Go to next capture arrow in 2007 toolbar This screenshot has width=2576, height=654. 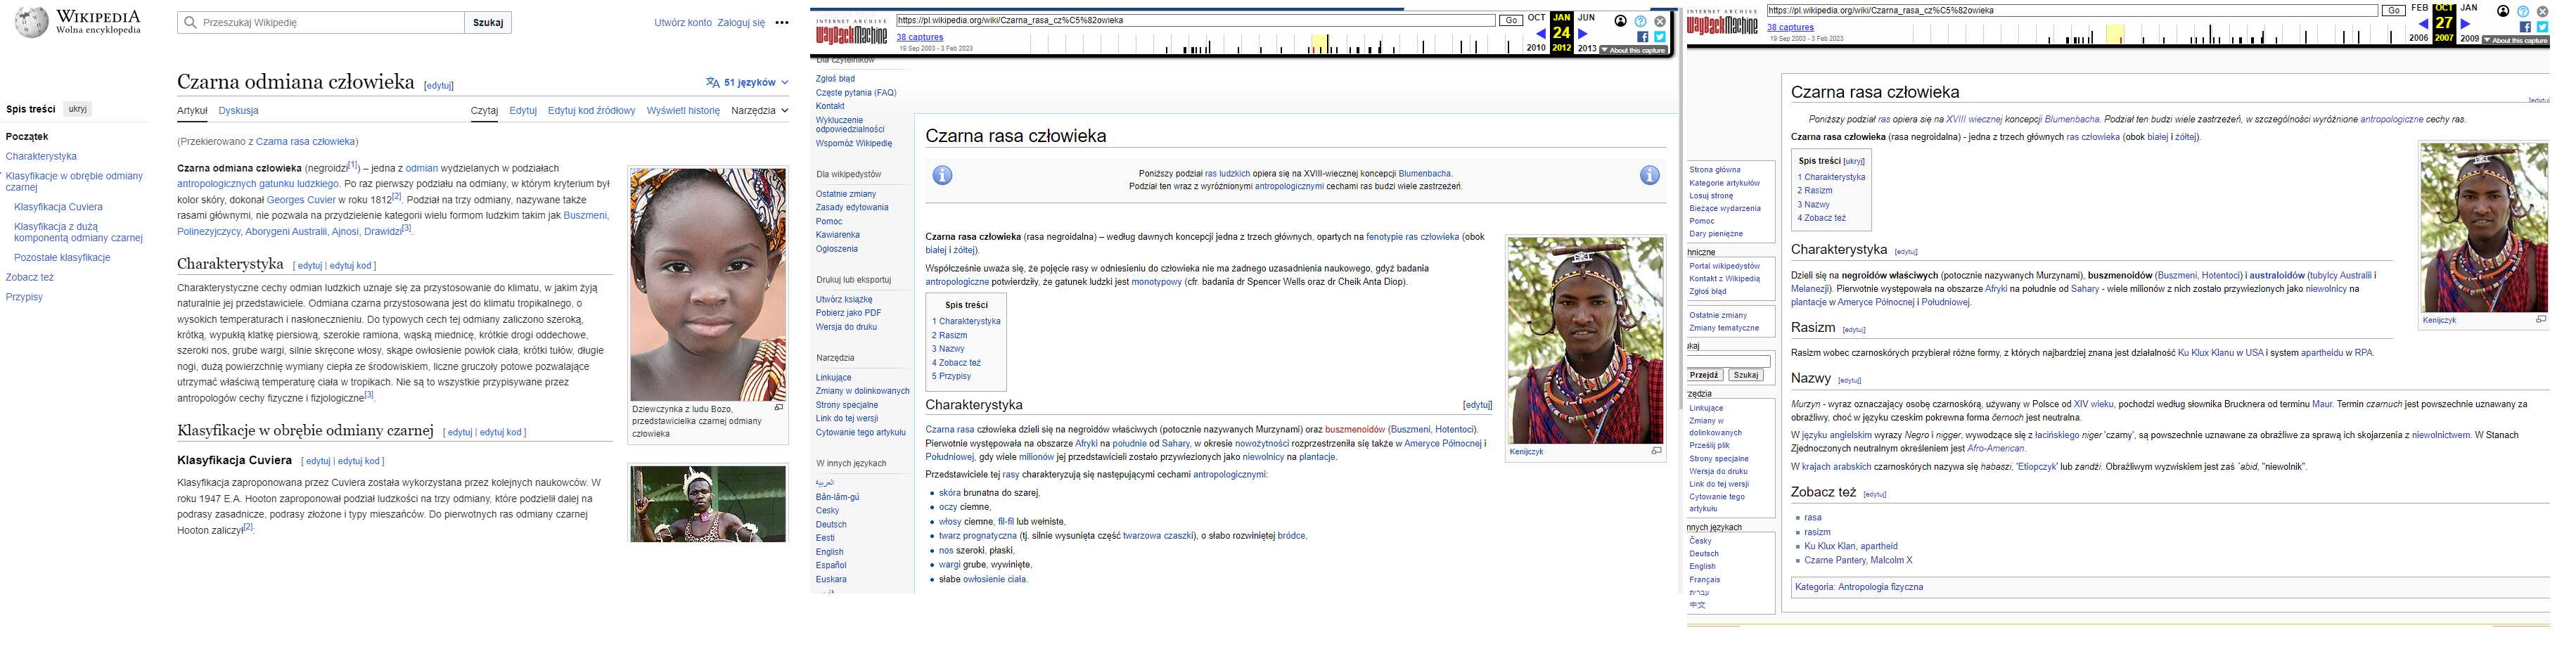[2465, 24]
